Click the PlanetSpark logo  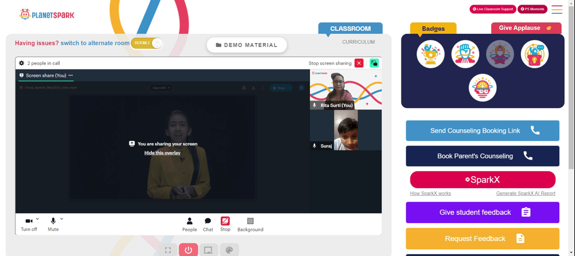47,15
